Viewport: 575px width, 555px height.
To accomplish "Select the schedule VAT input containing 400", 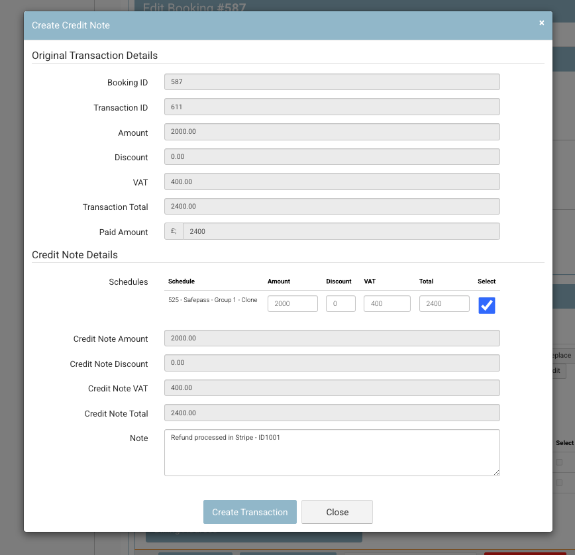I will (387, 303).
